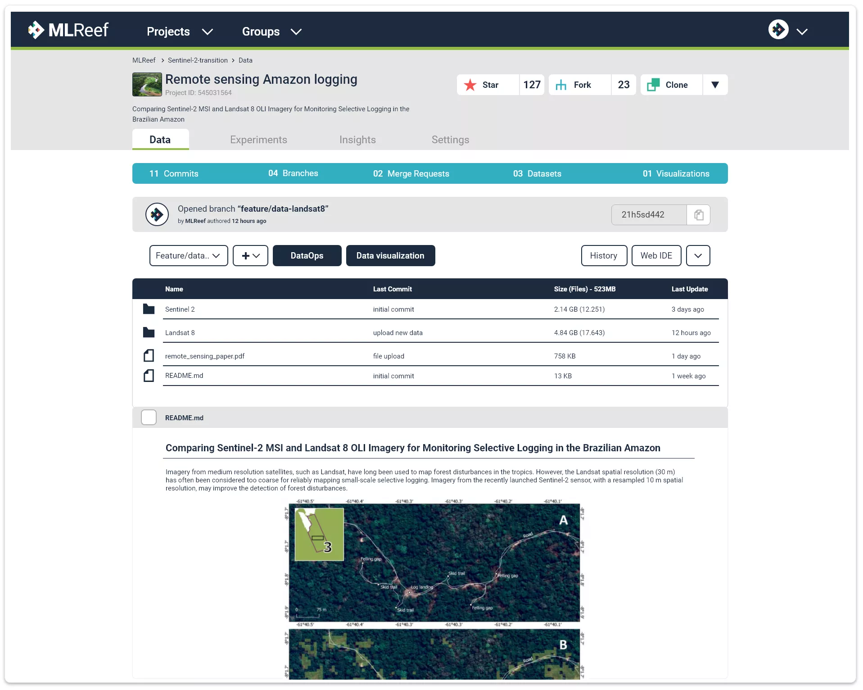
Task: Click the remote_sensing_paper.pdf file icon
Action: [149, 356]
